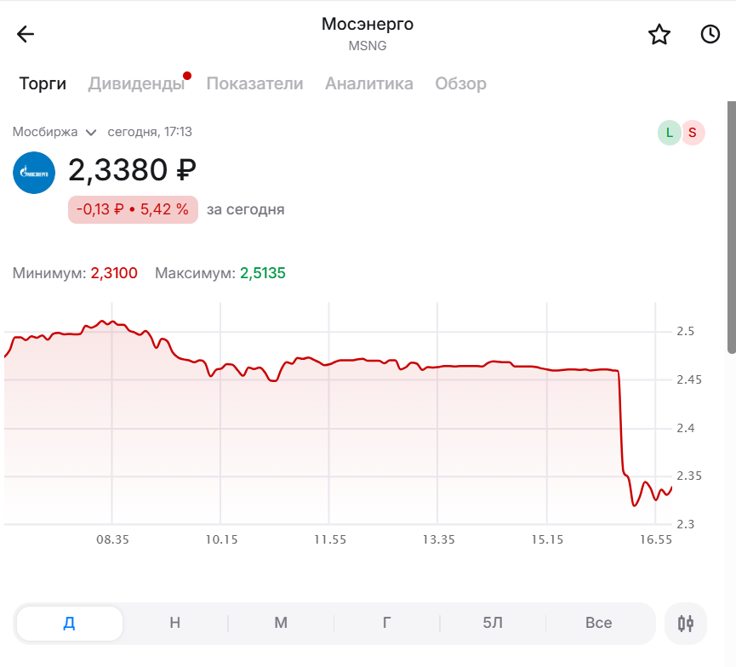Click the red S short badge

click(693, 132)
